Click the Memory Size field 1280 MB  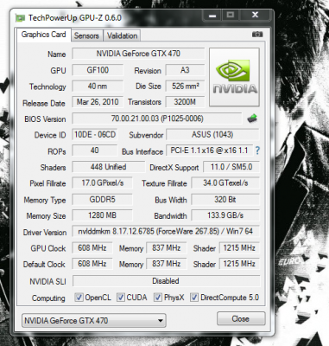click(x=102, y=215)
